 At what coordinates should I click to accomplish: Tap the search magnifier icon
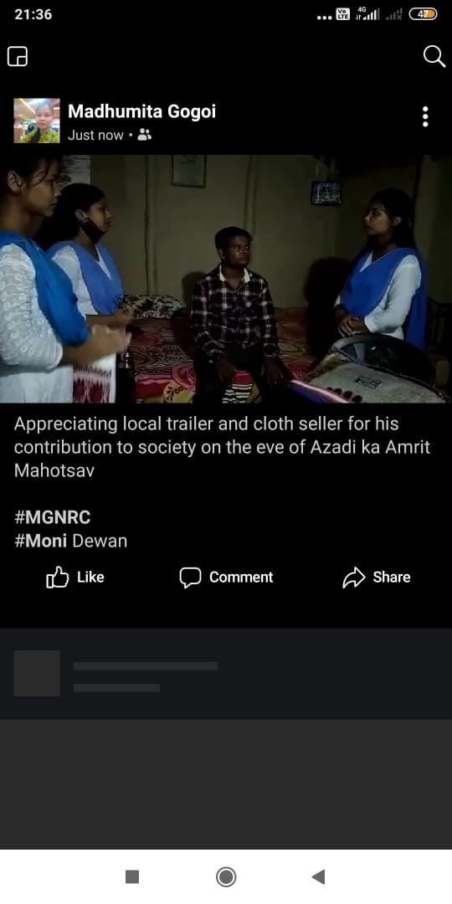click(x=434, y=57)
